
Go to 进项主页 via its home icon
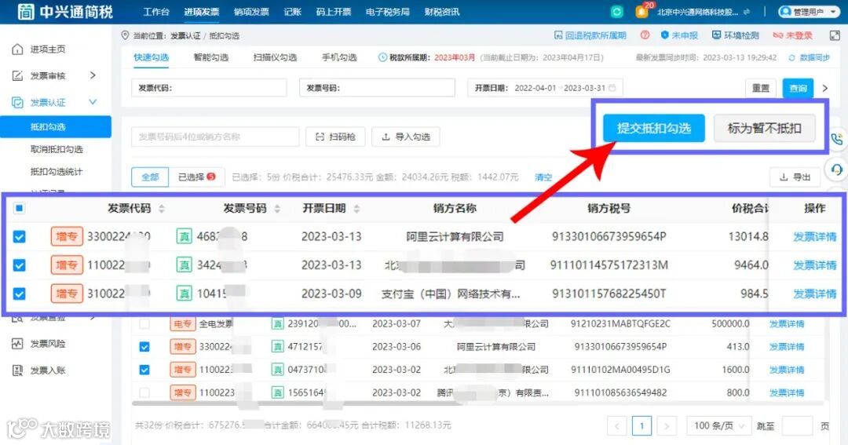(17, 49)
